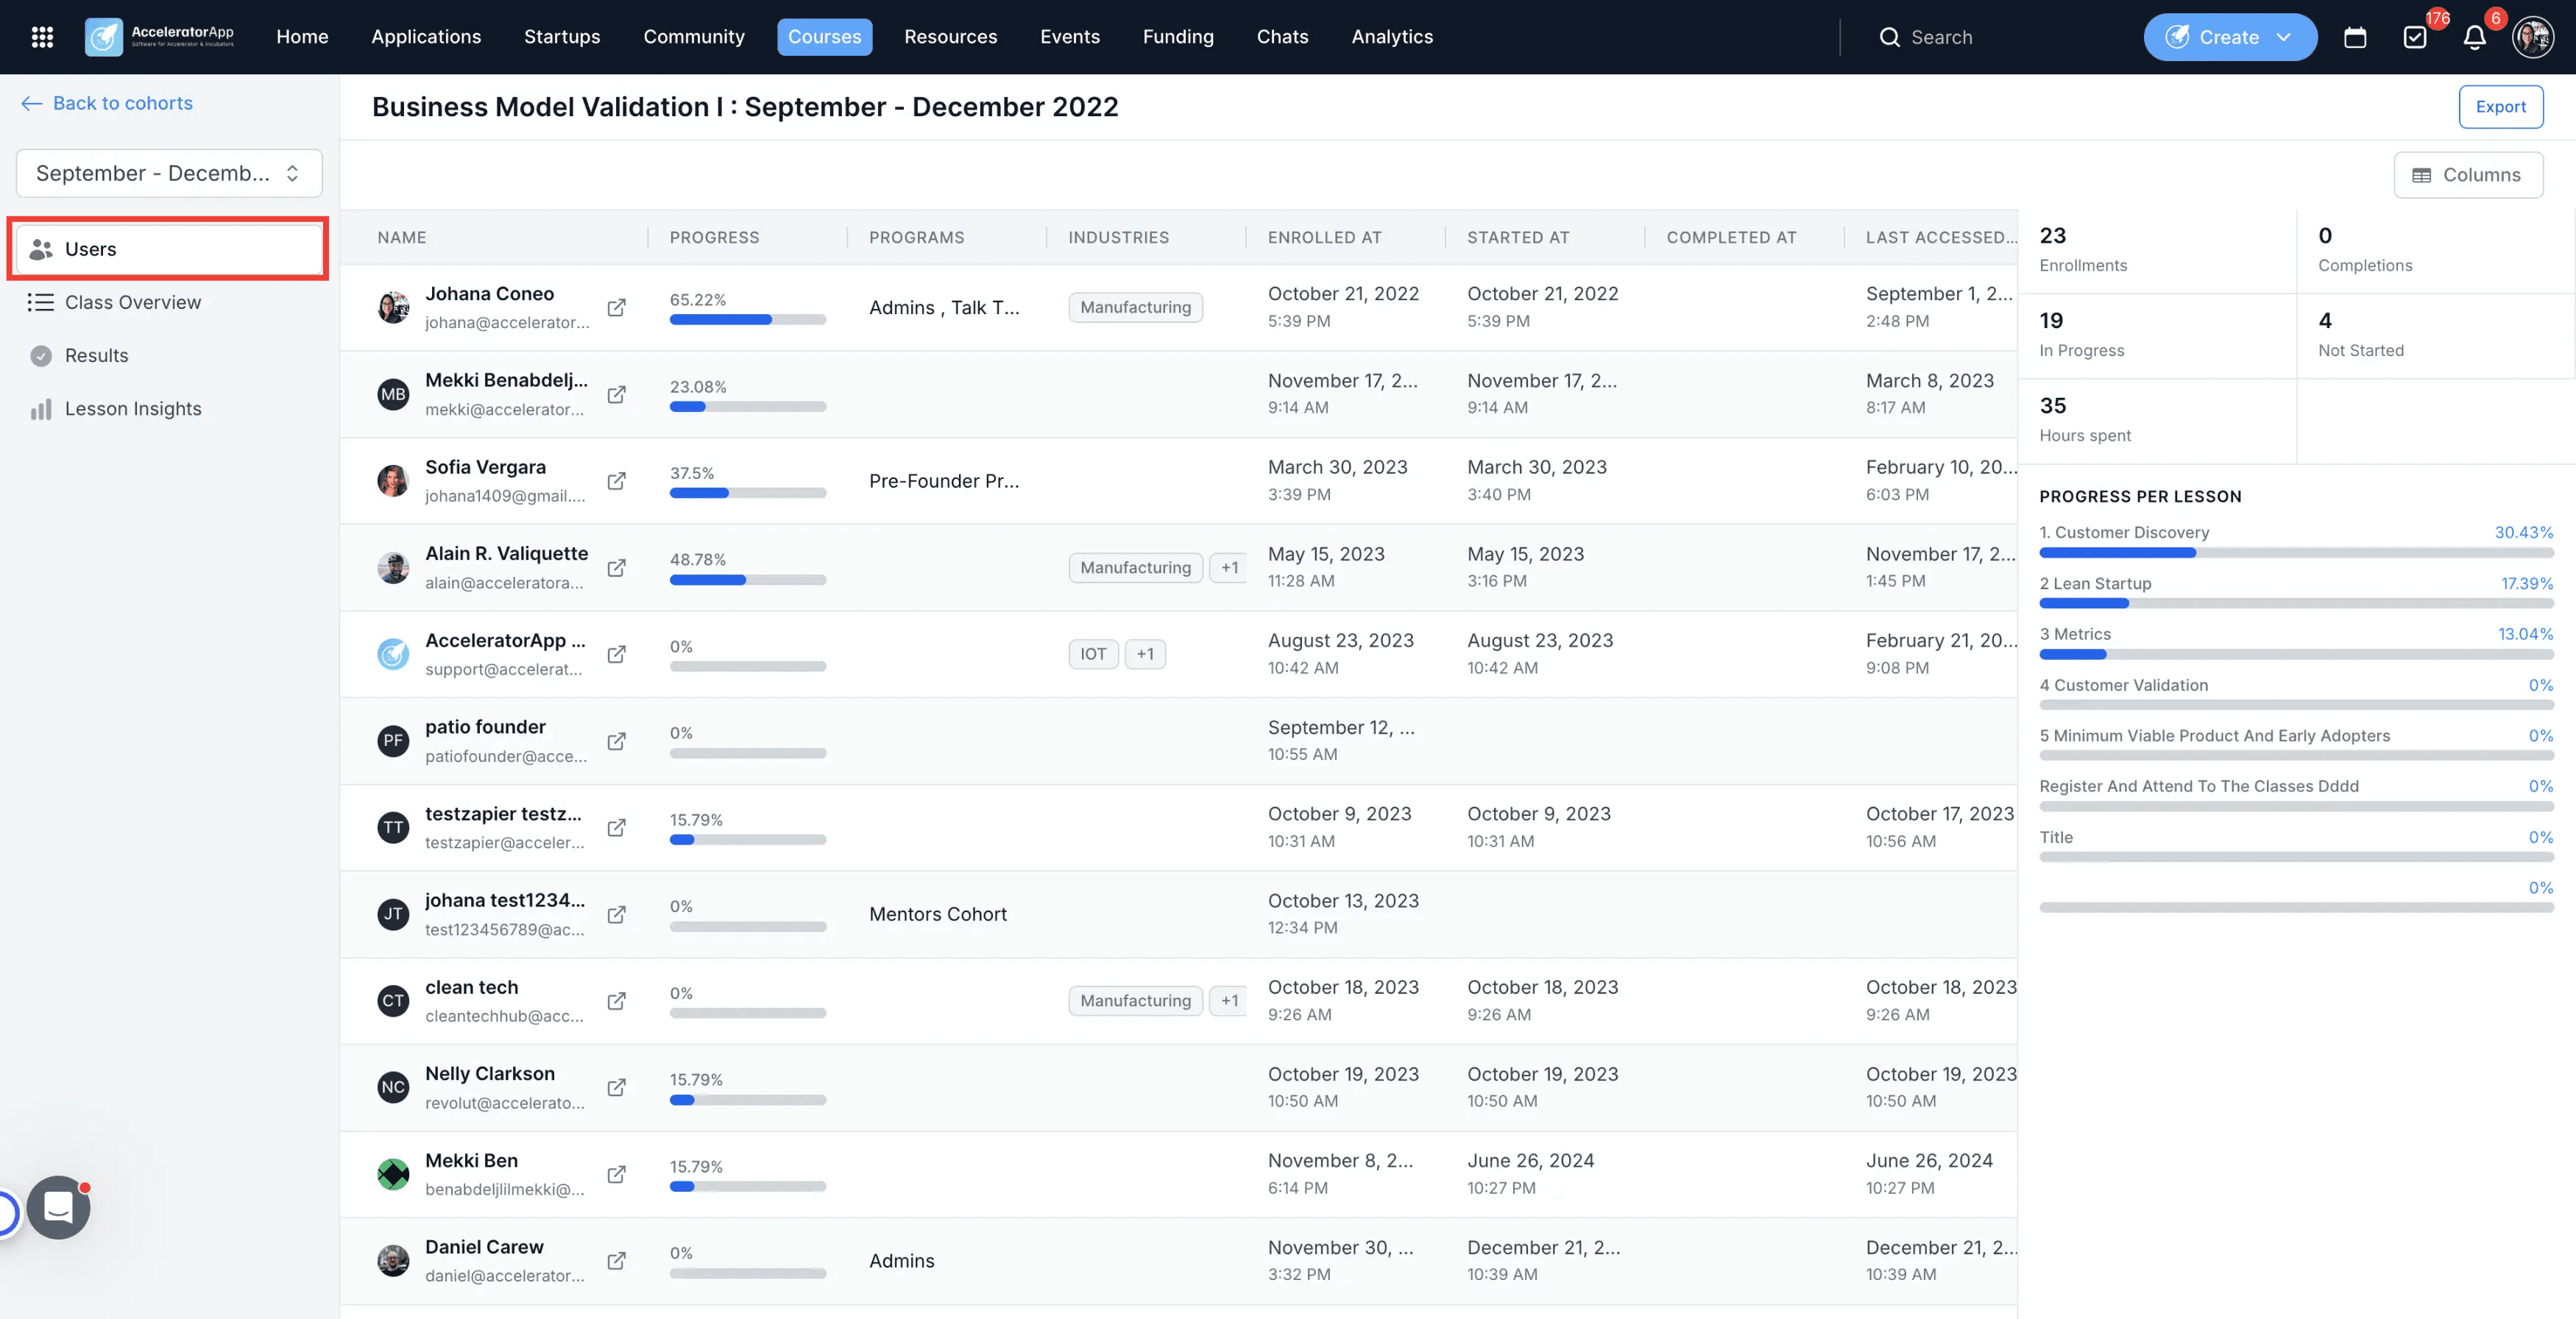Image resolution: width=2576 pixels, height=1319 pixels.
Task: Open the September - December cohort dropdown
Action: [x=169, y=173]
